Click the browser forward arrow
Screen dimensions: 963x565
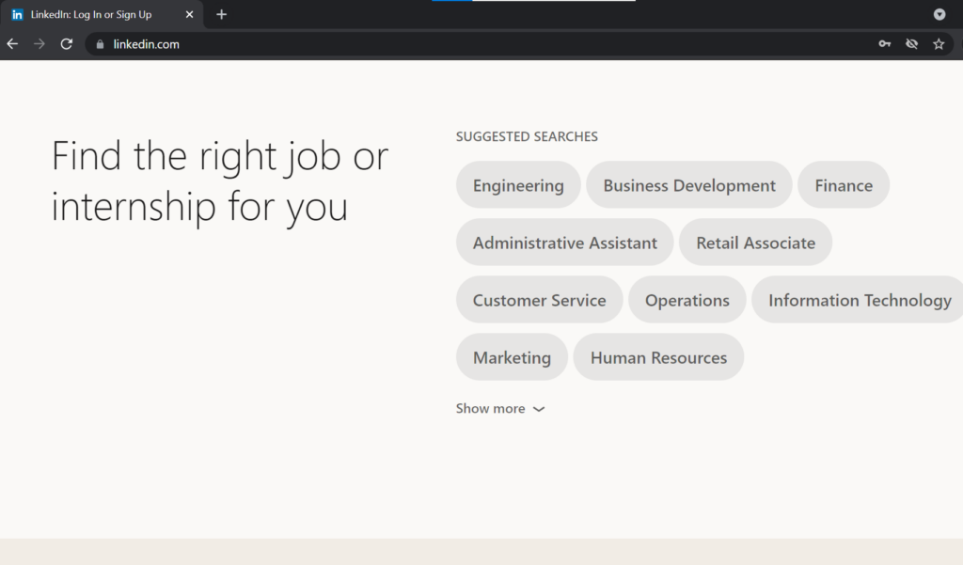(x=39, y=44)
